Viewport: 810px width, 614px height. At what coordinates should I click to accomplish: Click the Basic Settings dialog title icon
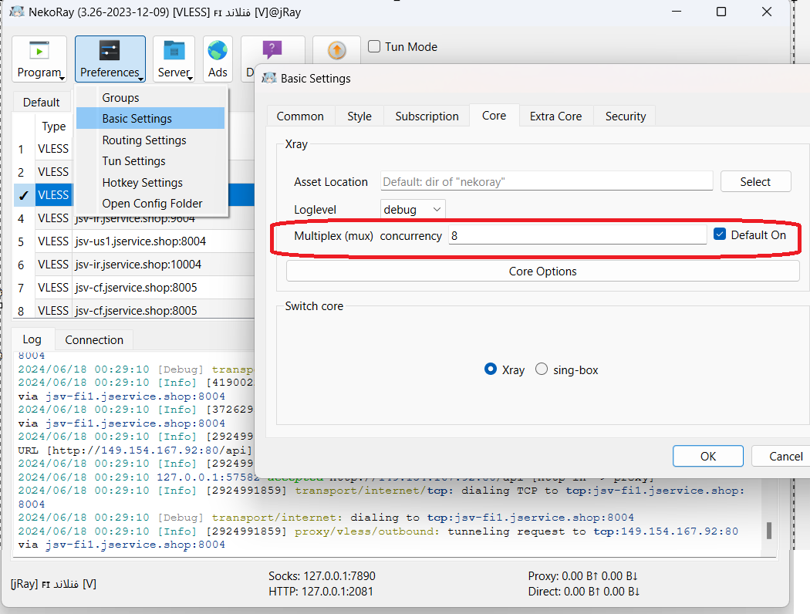tap(269, 78)
